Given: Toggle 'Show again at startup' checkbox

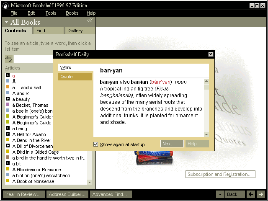Looking at the screenshot, I should [x=96, y=144].
